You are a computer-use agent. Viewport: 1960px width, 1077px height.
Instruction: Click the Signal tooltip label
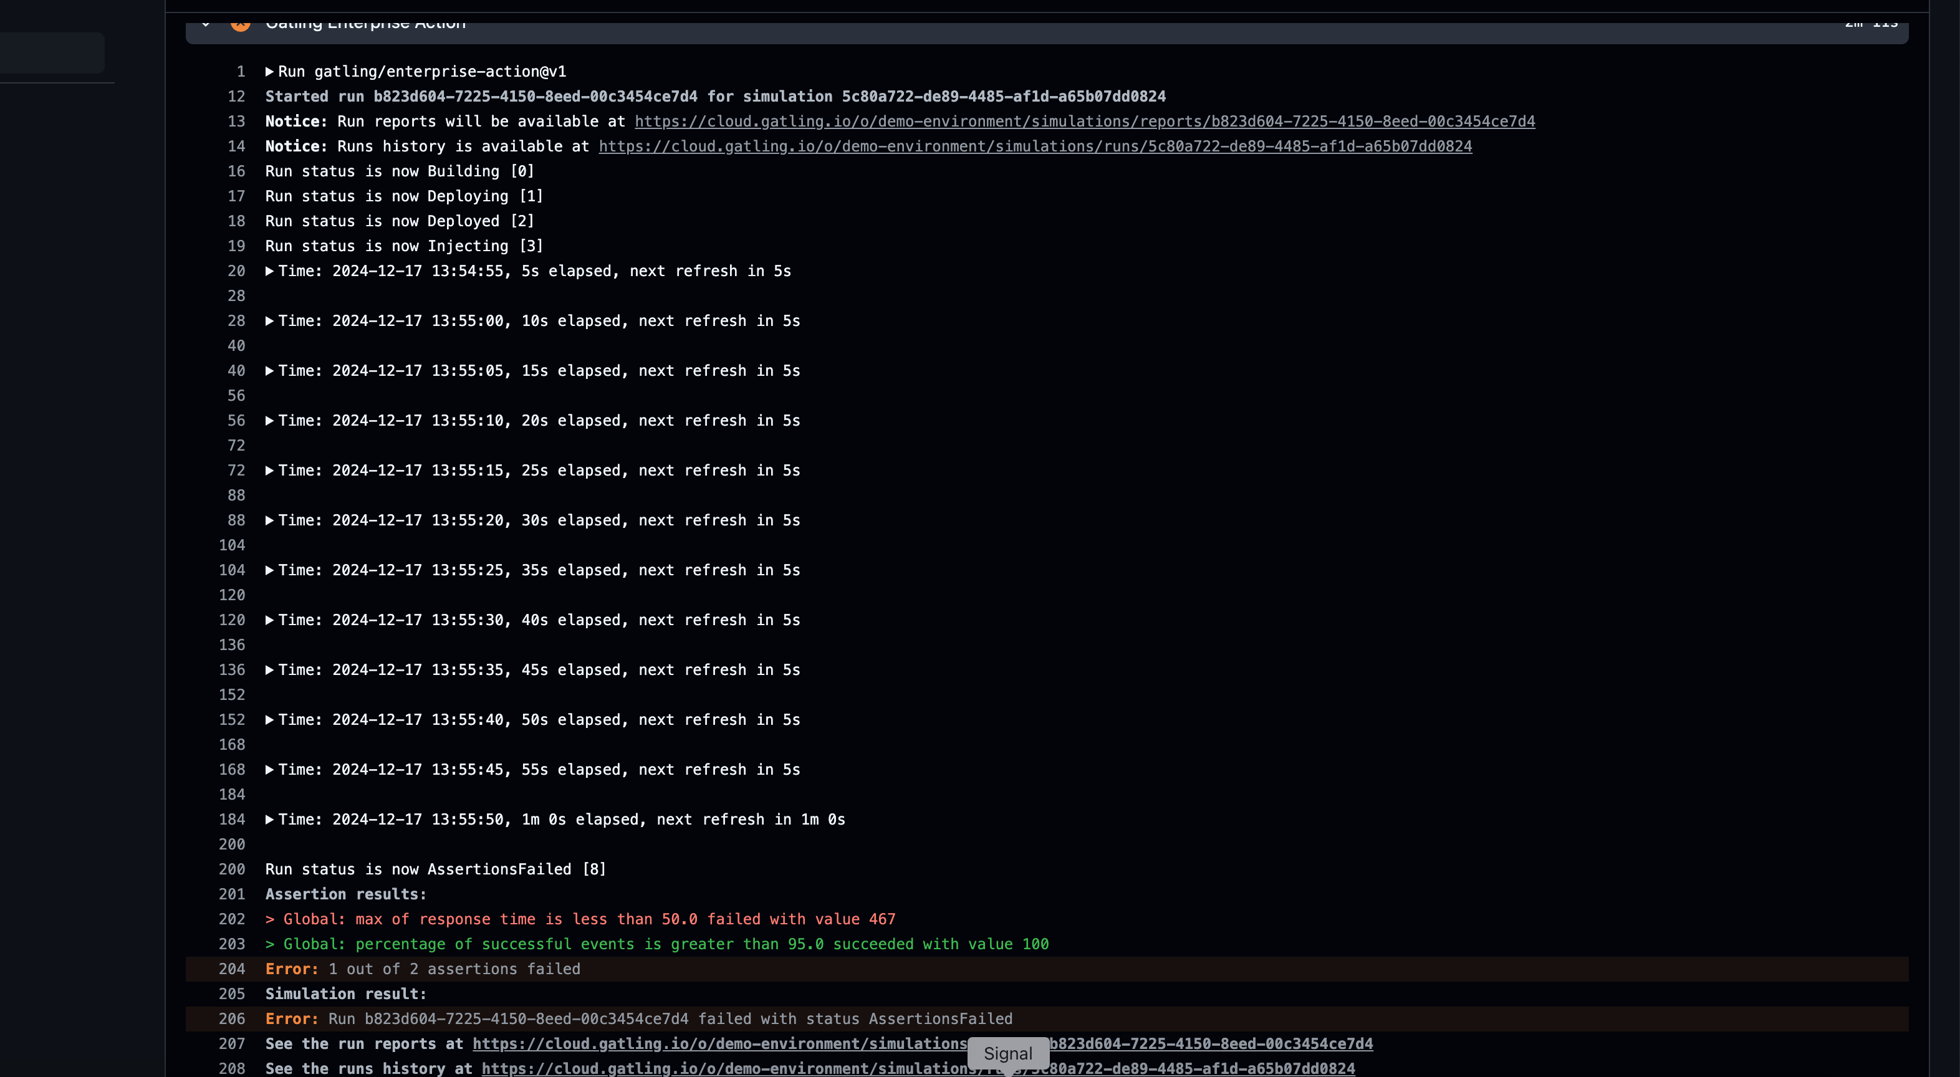[1008, 1053]
